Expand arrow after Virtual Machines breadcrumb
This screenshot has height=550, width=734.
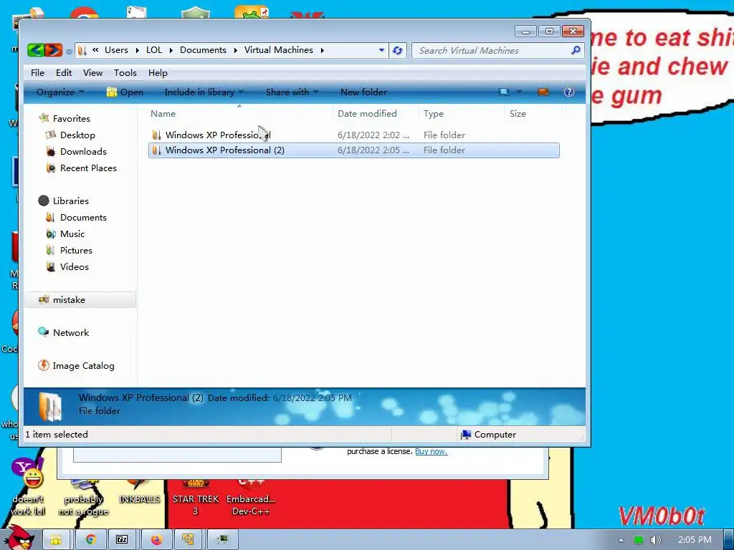click(322, 51)
